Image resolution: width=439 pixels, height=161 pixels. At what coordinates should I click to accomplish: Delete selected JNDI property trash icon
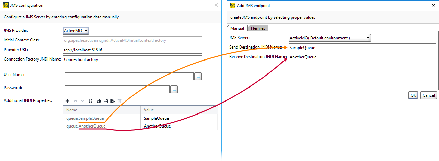coord(119,101)
